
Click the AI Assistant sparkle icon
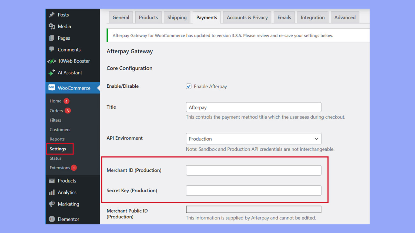click(x=52, y=73)
